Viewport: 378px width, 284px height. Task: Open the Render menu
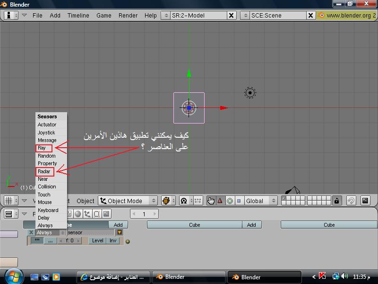coord(128,16)
